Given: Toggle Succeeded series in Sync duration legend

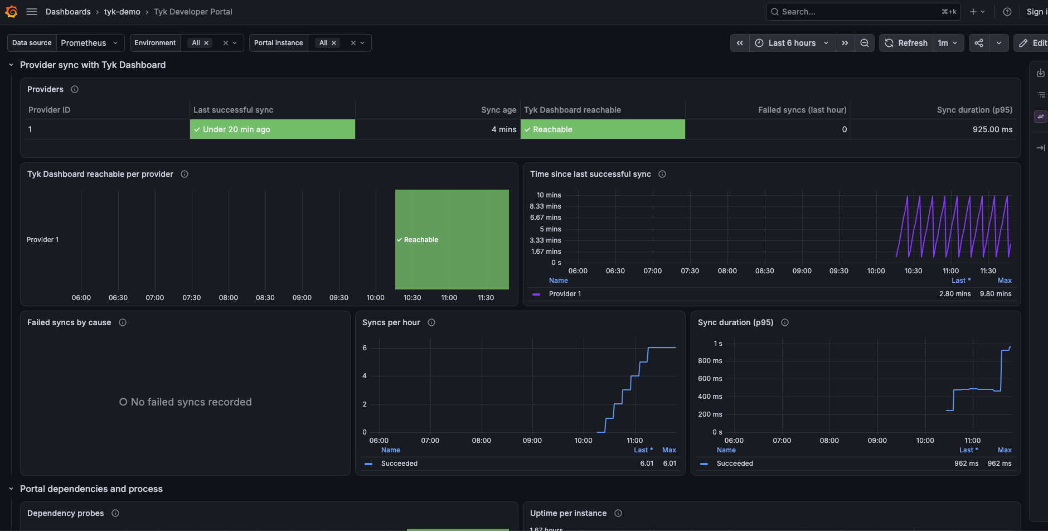Looking at the screenshot, I should coord(735,464).
